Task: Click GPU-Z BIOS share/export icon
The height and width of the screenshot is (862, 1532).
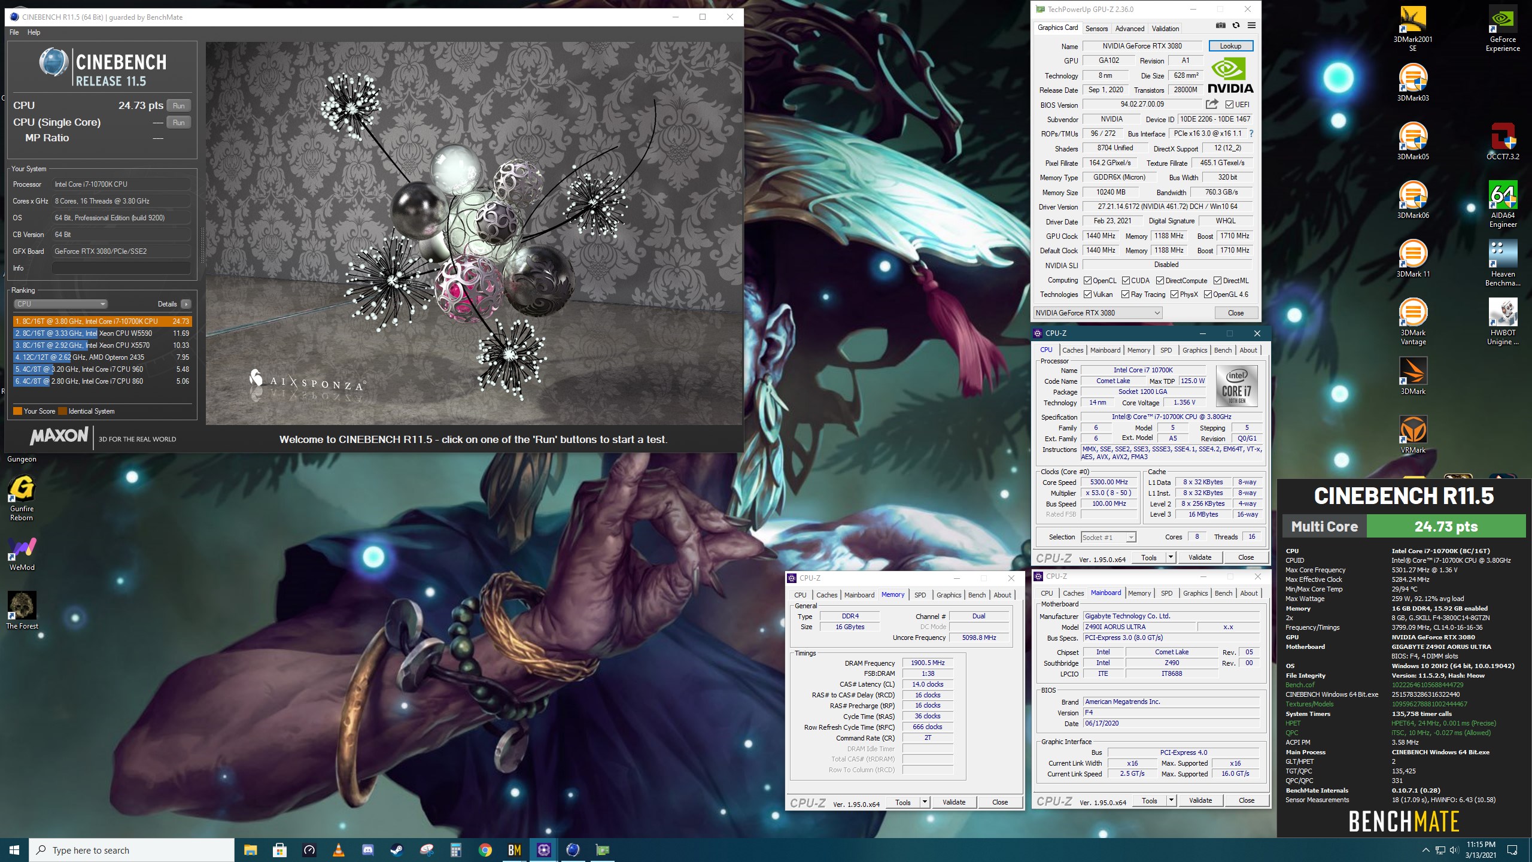Action: point(1212,104)
